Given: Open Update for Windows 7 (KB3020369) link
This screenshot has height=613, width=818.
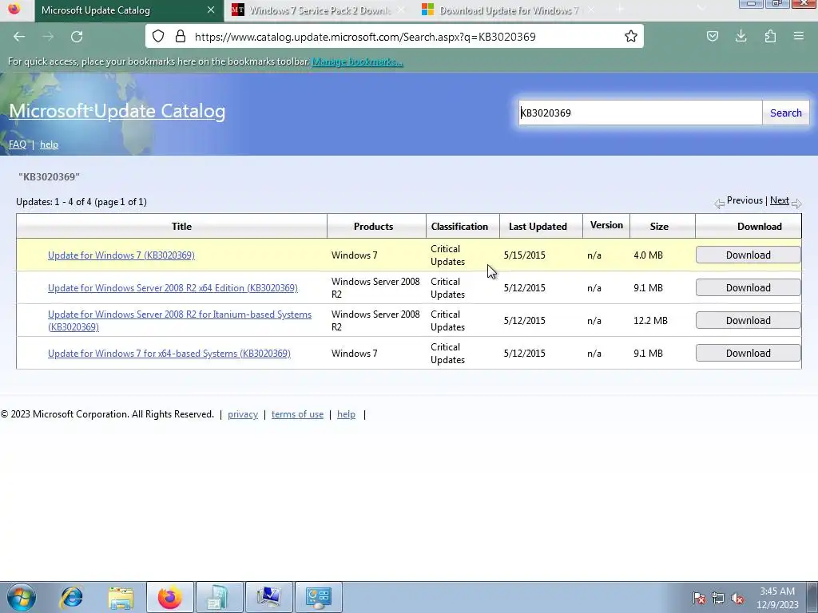Looking at the screenshot, I should point(121,255).
